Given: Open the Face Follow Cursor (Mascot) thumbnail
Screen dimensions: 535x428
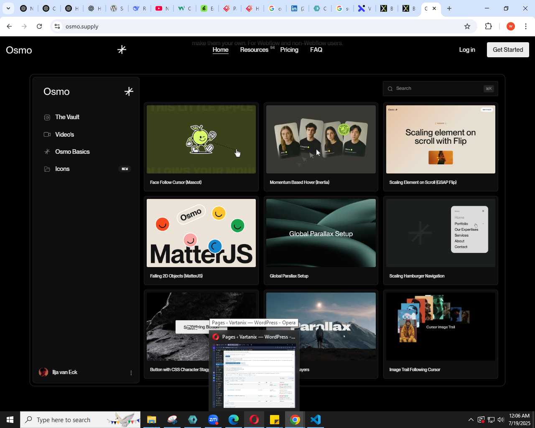Looking at the screenshot, I should (201, 139).
